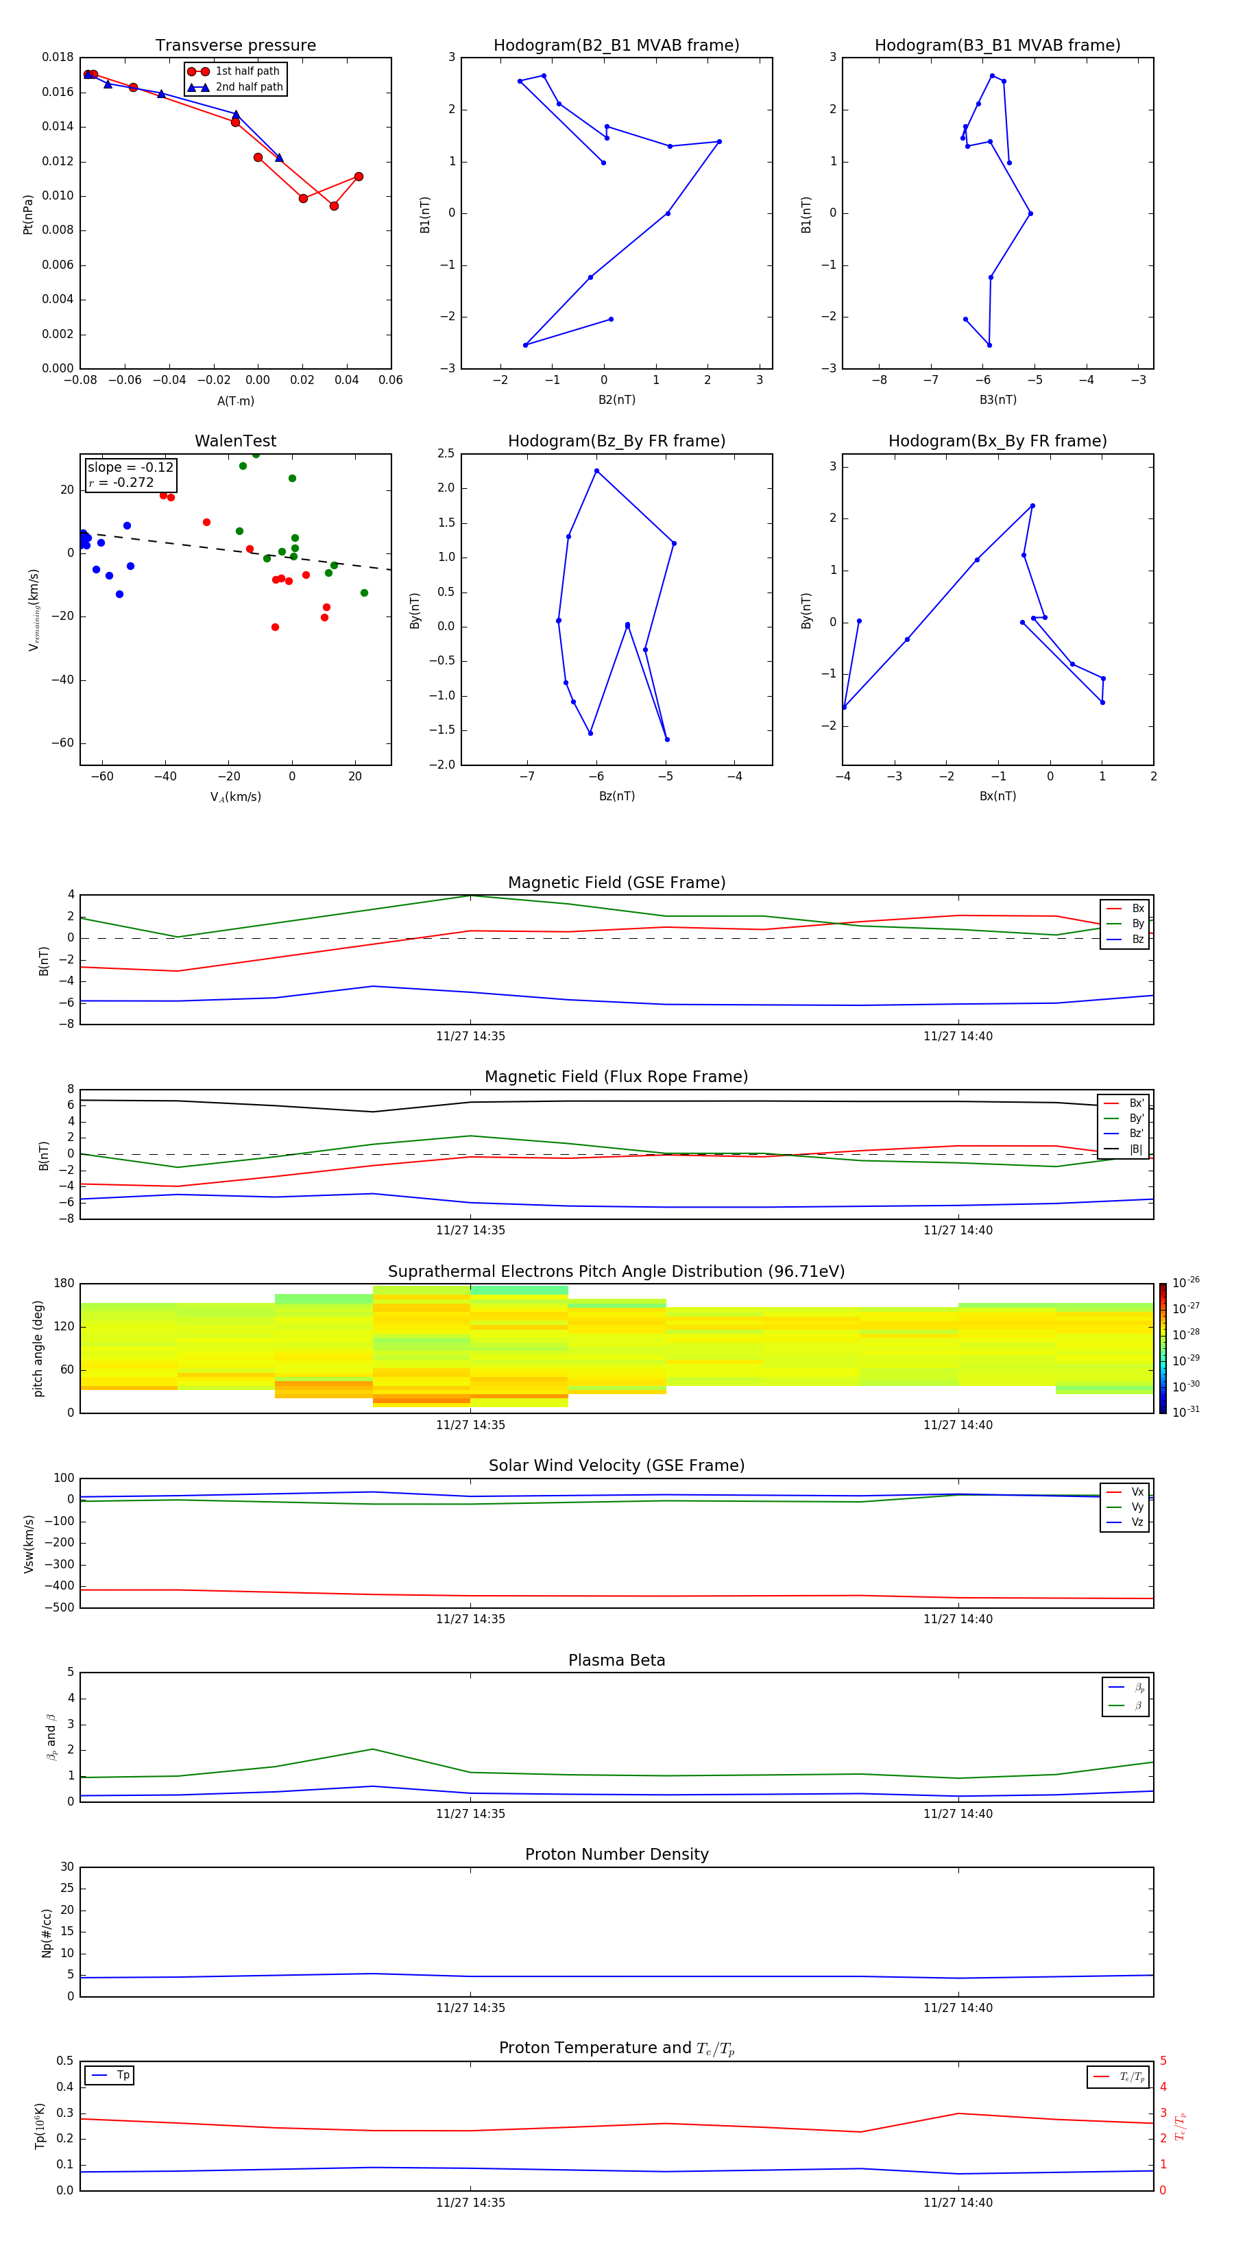Click the pitch angle color bar scale
Screen dimensions: 1234x2263
tap(1163, 1348)
